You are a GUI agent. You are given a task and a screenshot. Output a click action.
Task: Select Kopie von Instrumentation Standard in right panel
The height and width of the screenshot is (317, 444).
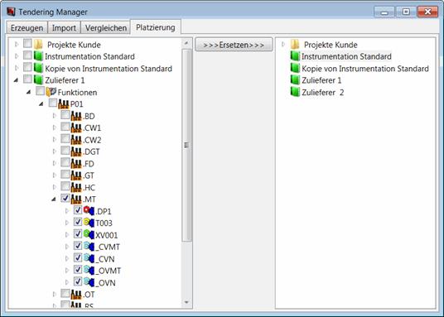(365, 69)
